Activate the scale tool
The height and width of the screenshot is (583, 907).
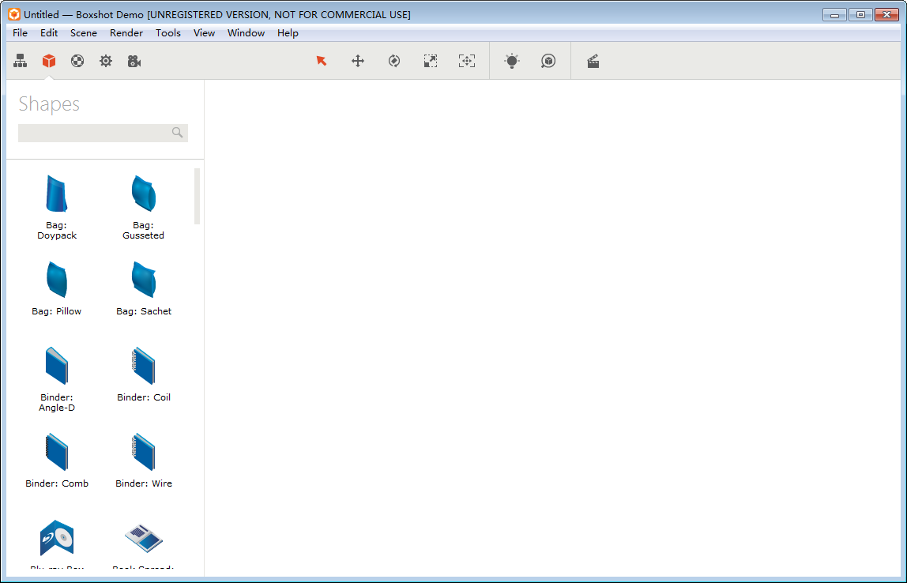(431, 61)
